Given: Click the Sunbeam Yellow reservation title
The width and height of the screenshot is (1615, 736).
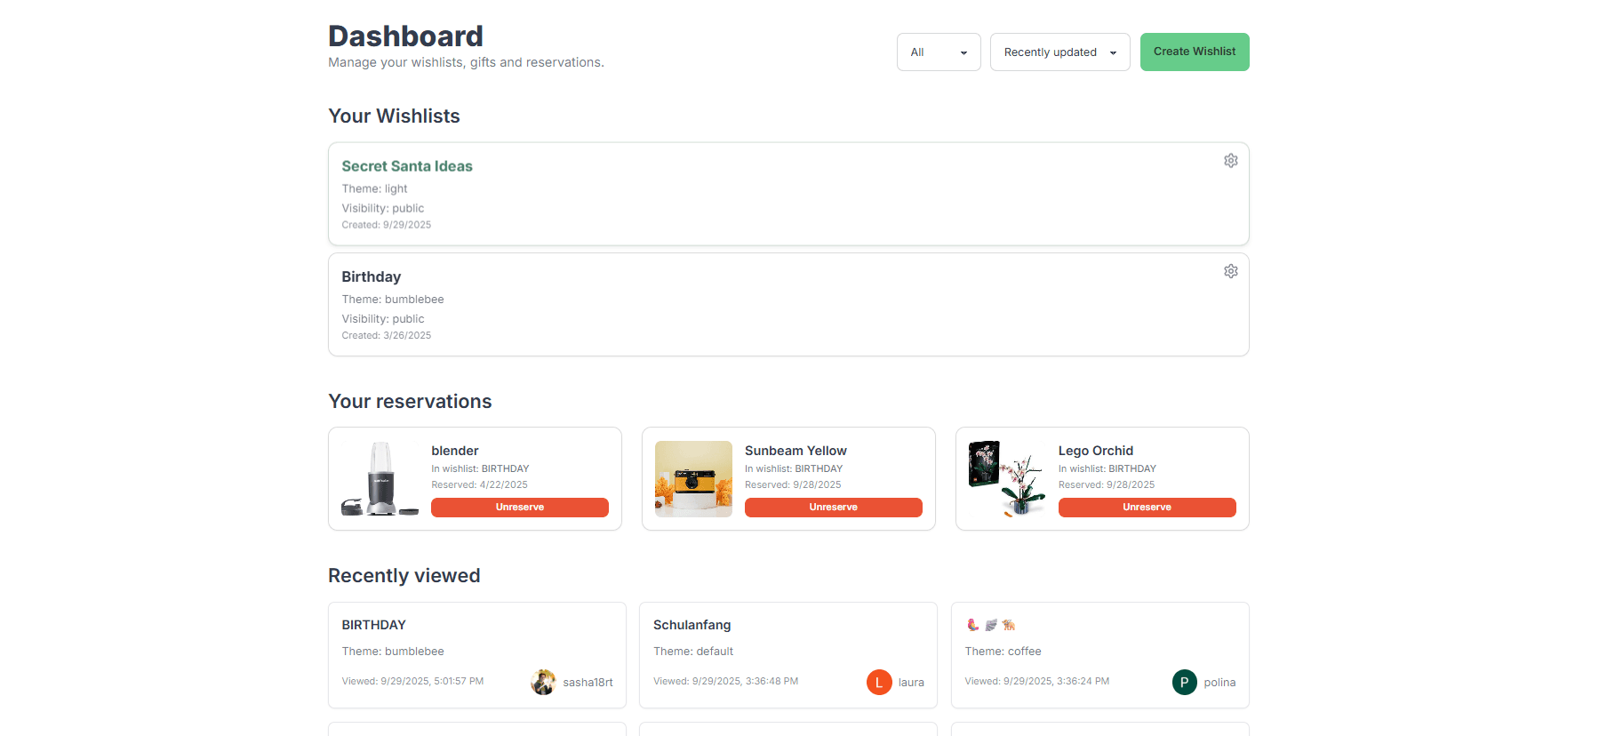Looking at the screenshot, I should pos(796,451).
